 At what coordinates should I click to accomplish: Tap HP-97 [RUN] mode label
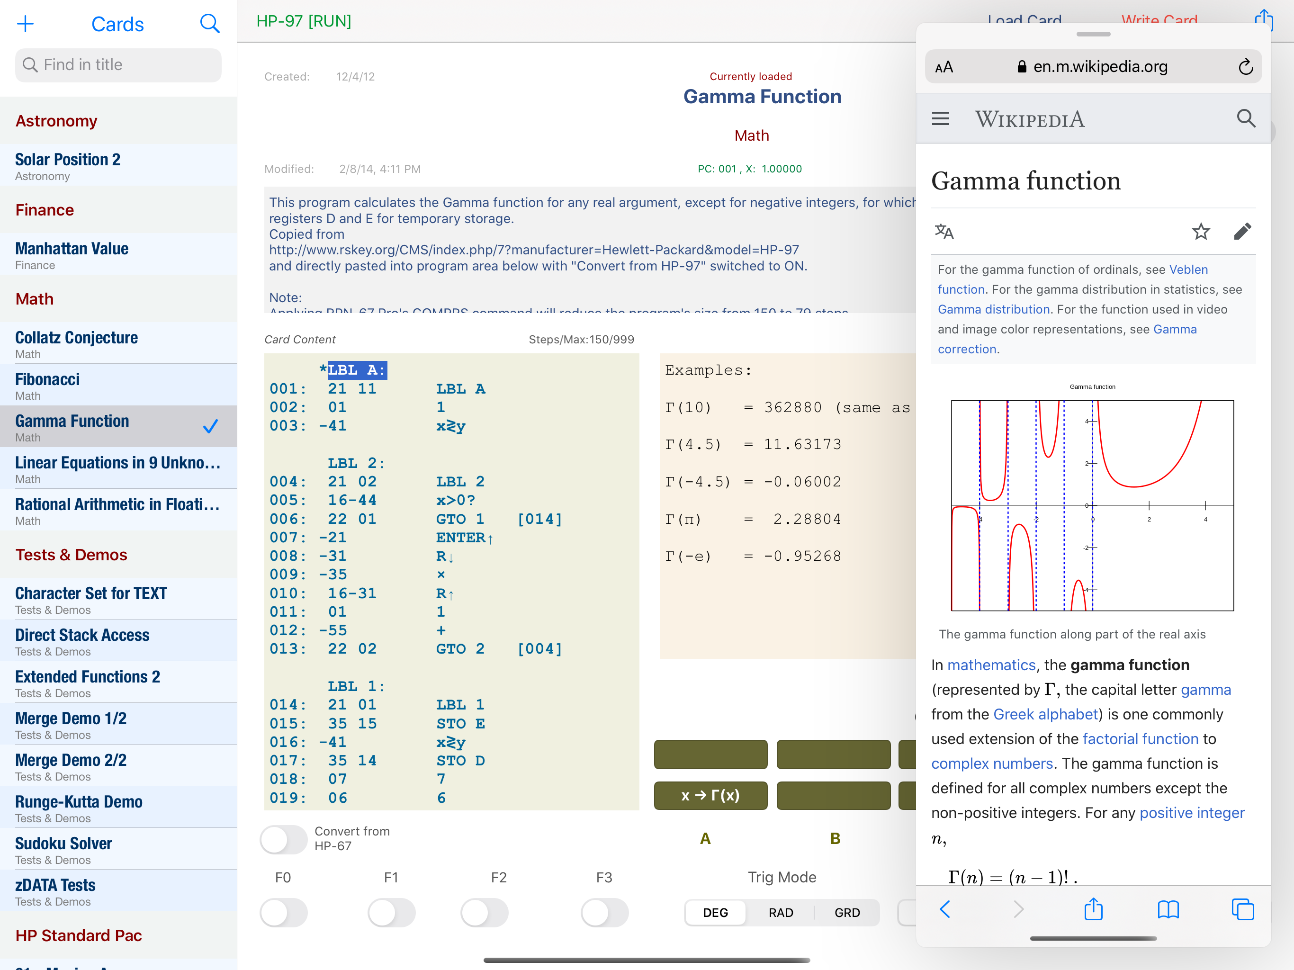pos(304,21)
